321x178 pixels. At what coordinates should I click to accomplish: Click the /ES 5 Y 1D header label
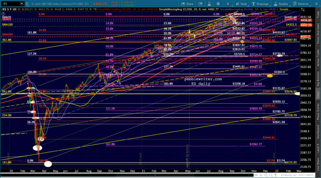click(9, 9)
